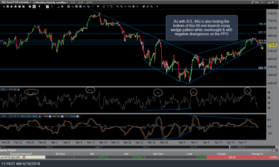Select the red pen annotation tool
Viewport: 279px width, 167px height.
[x=48, y=7]
